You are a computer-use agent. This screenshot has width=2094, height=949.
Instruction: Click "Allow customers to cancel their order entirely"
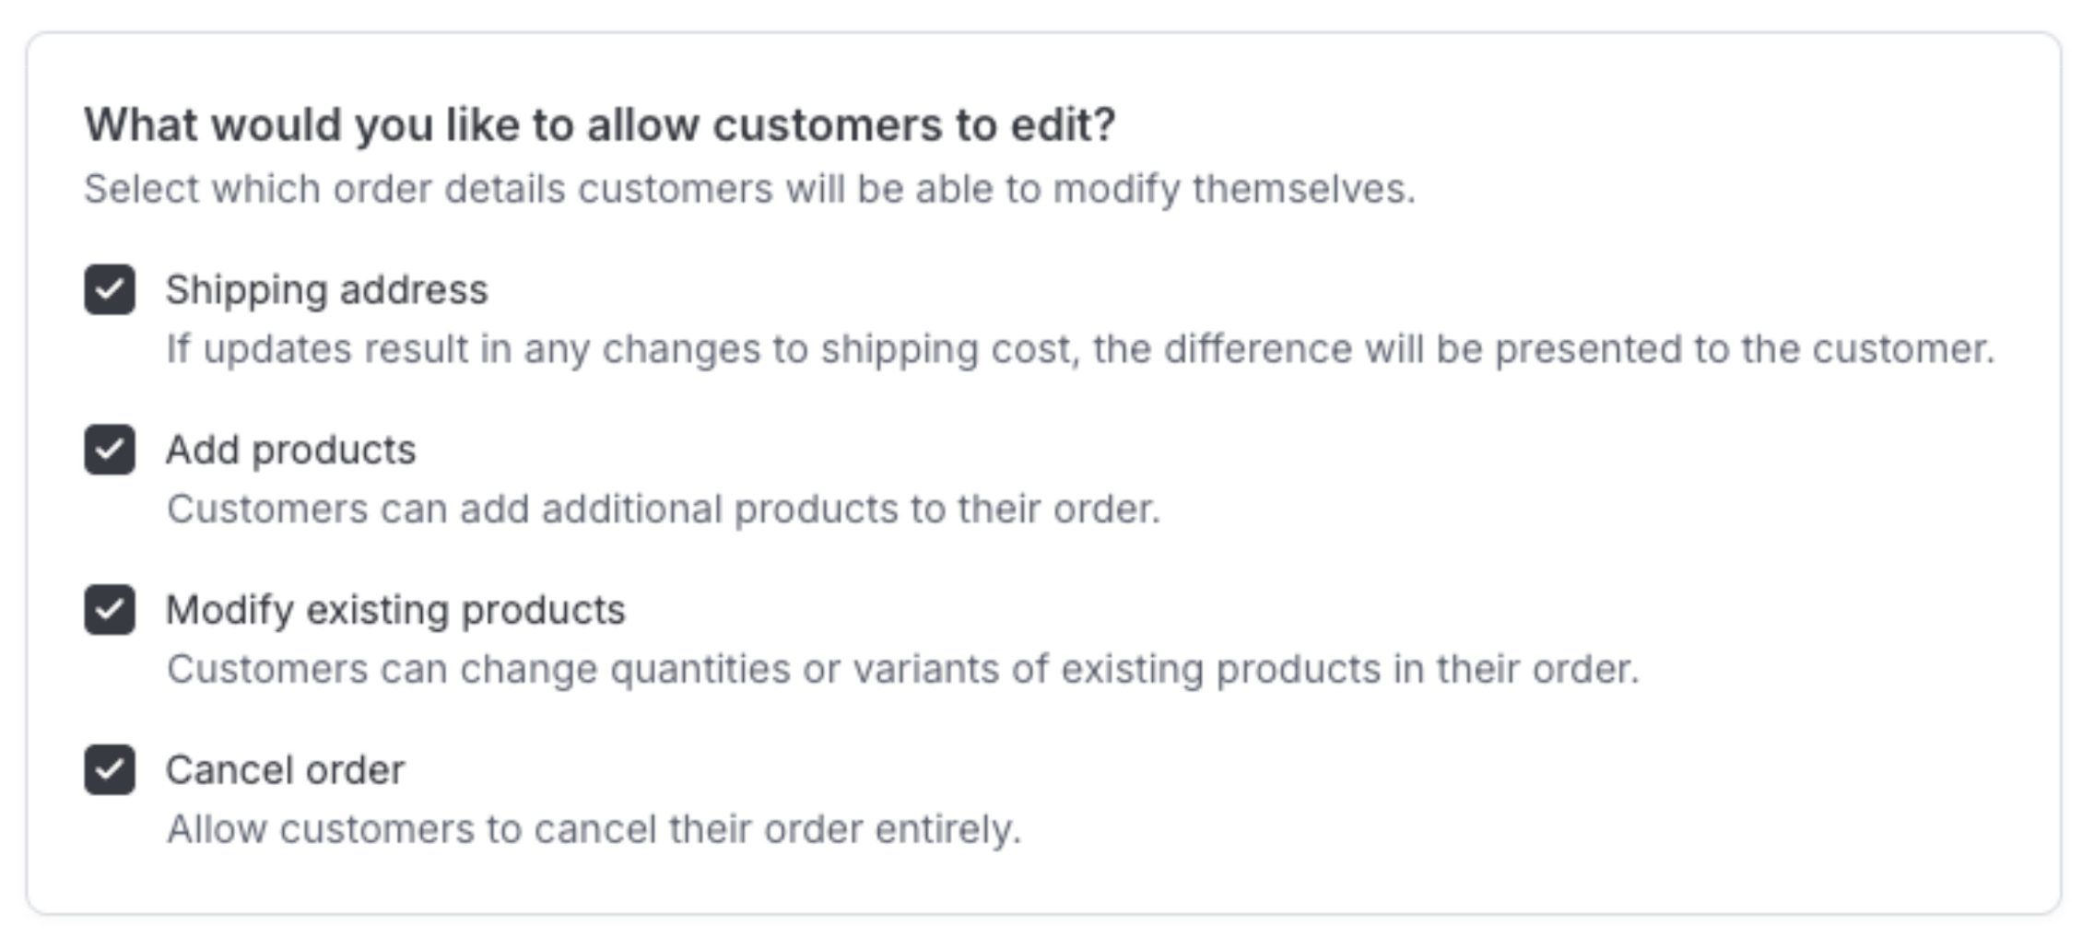click(x=594, y=829)
